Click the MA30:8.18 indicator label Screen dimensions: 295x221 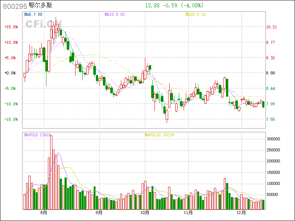point(195,14)
